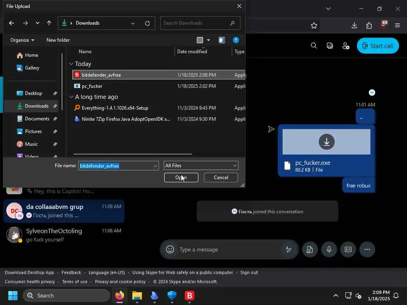The height and width of the screenshot is (305, 407).
Task: Show hidden system tray icons
Action: 335,295
